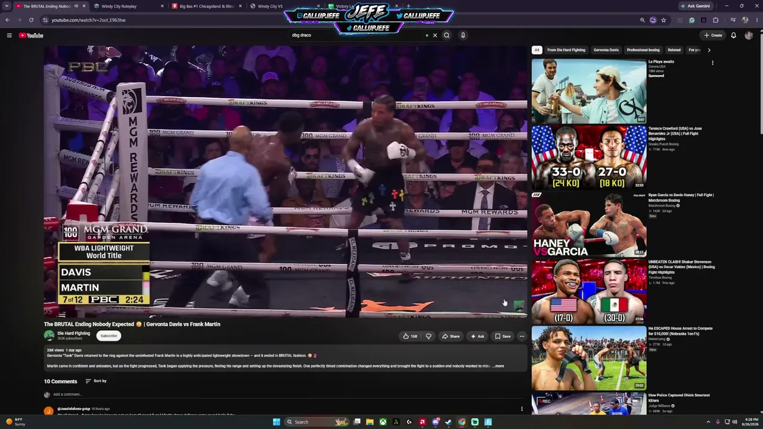The image size is (763, 429).
Task: Close the BRUTAL Ending YouTube tab
Action: (84, 6)
